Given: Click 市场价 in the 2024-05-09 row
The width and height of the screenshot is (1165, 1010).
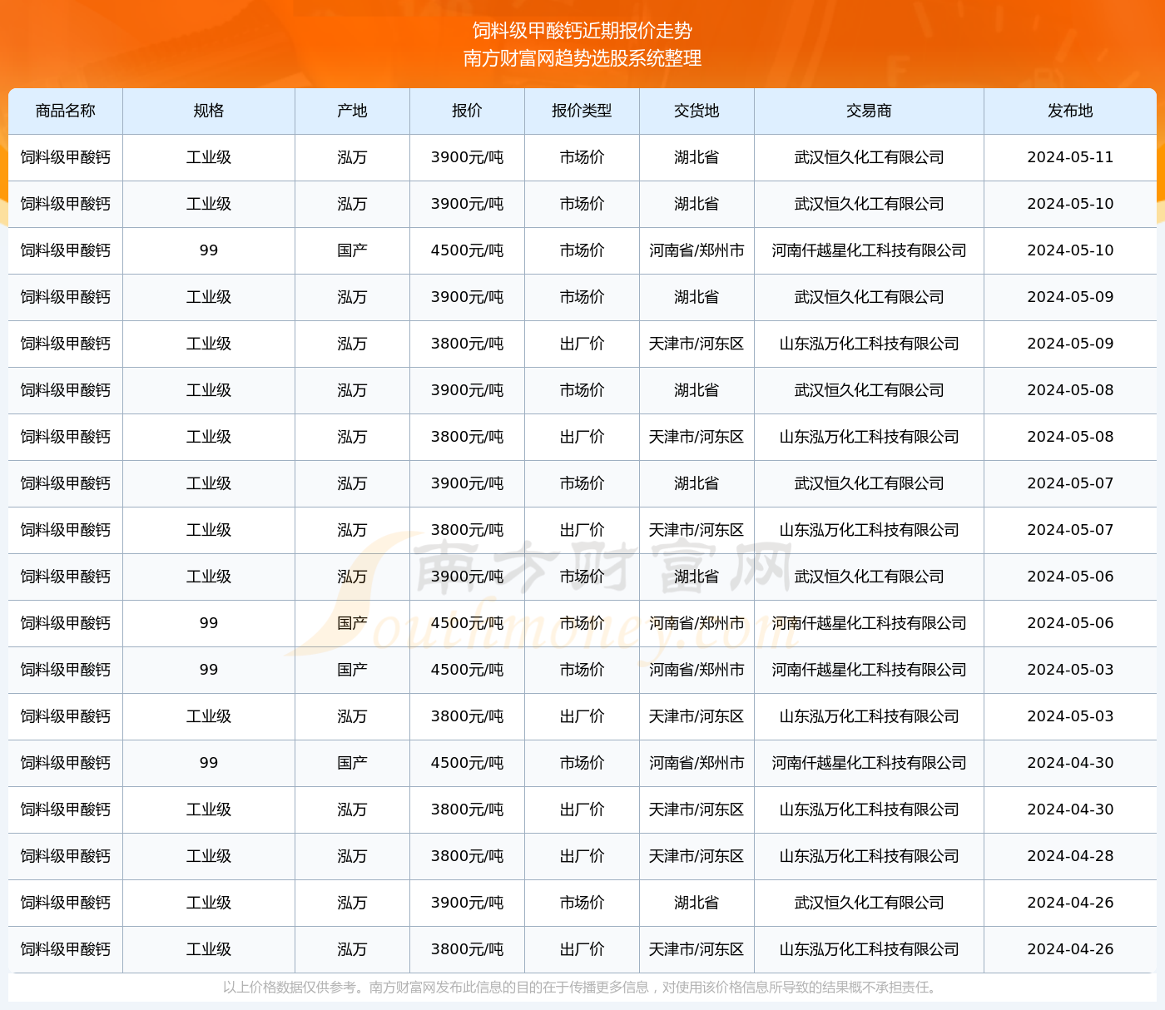Looking at the screenshot, I should pyautogui.click(x=582, y=297).
